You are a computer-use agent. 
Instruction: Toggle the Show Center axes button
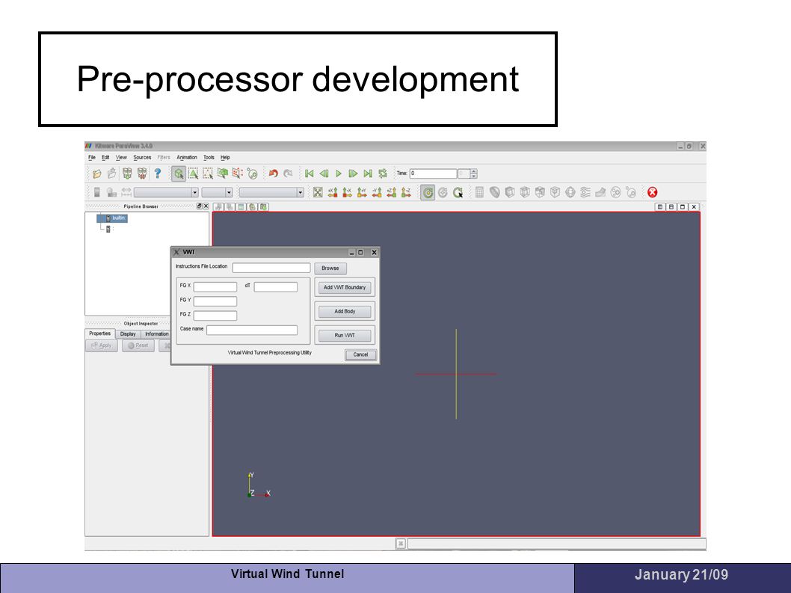point(428,192)
